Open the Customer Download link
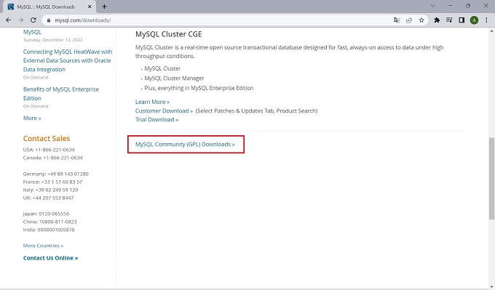The image size is (495, 290). (165, 110)
